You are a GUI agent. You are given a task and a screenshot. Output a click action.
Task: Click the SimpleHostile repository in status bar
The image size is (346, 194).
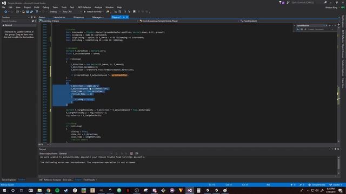point(317,185)
